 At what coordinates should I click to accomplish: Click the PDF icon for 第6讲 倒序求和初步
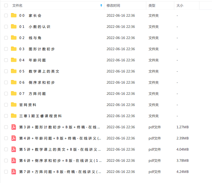point(14,160)
